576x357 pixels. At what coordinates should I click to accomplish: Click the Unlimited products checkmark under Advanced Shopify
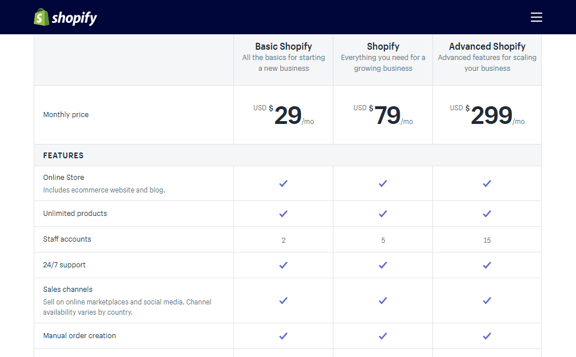pyautogui.click(x=487, y=214)
